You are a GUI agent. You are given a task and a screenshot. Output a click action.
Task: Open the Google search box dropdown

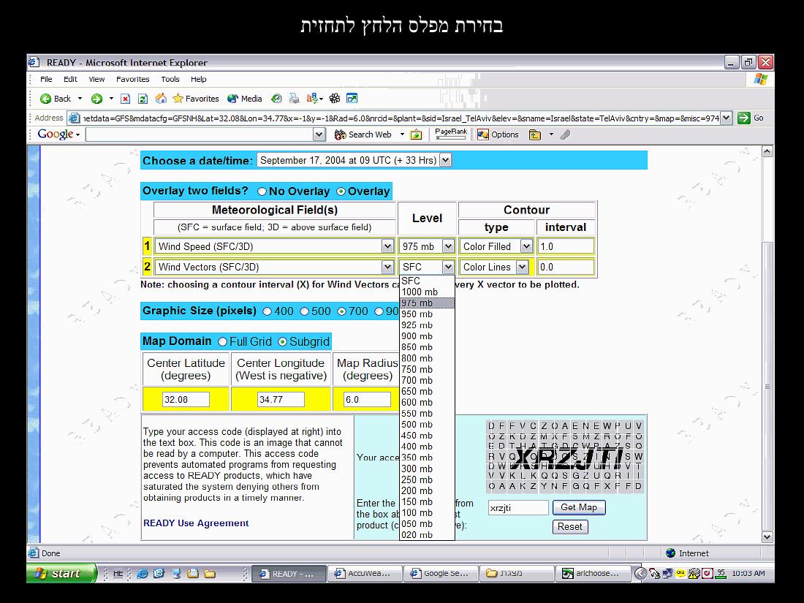point(319,134)
